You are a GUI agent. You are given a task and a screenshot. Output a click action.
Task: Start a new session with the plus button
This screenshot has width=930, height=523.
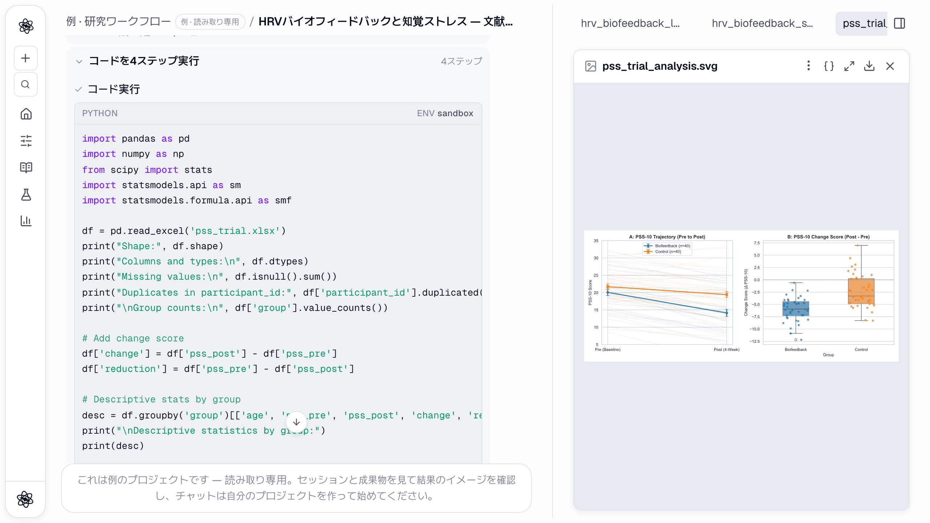[25, 58]
